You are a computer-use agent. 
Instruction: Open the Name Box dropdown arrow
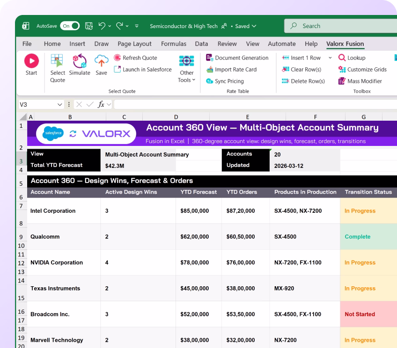[59, 104]
